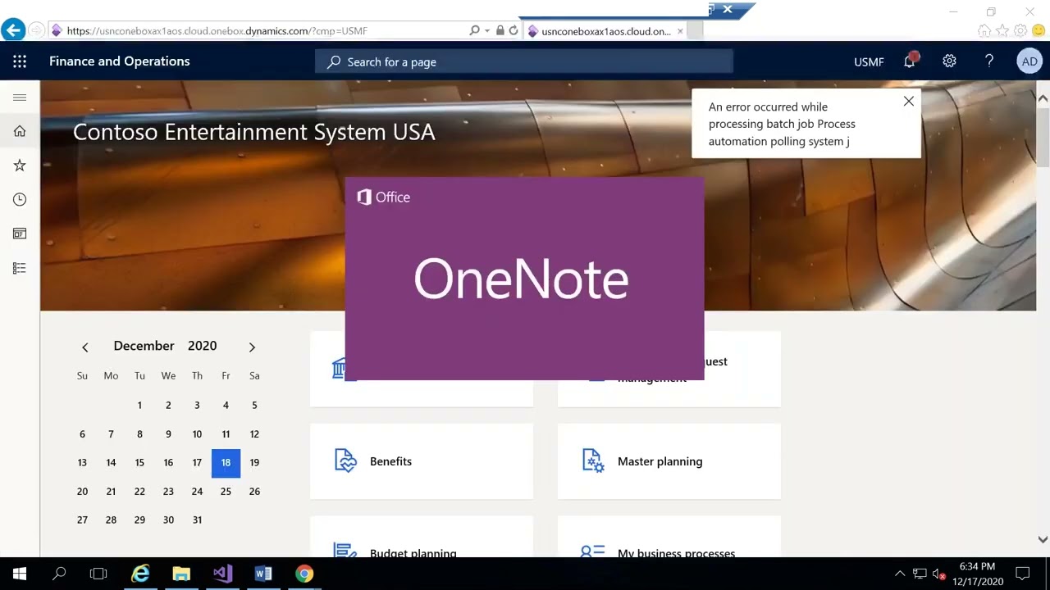Open Chrome from taskbar

click(304, 574)
